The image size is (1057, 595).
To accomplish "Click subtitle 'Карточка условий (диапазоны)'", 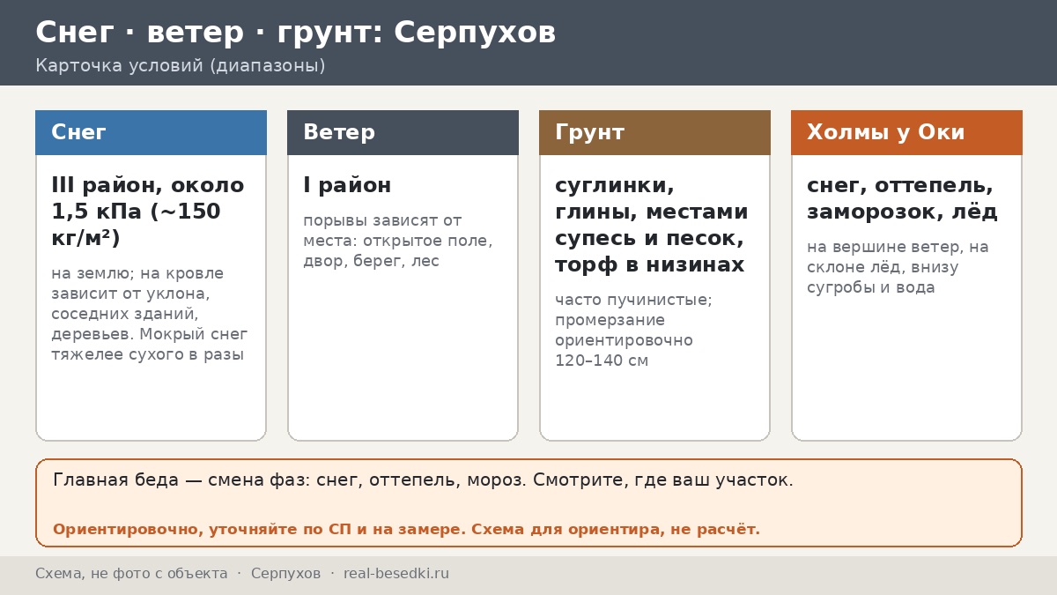I will click(181, 66).
